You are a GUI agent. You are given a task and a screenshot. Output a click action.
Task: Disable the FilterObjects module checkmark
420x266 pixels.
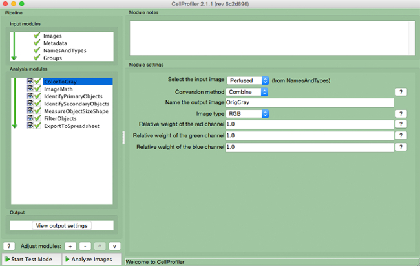(x=37, y=118)
